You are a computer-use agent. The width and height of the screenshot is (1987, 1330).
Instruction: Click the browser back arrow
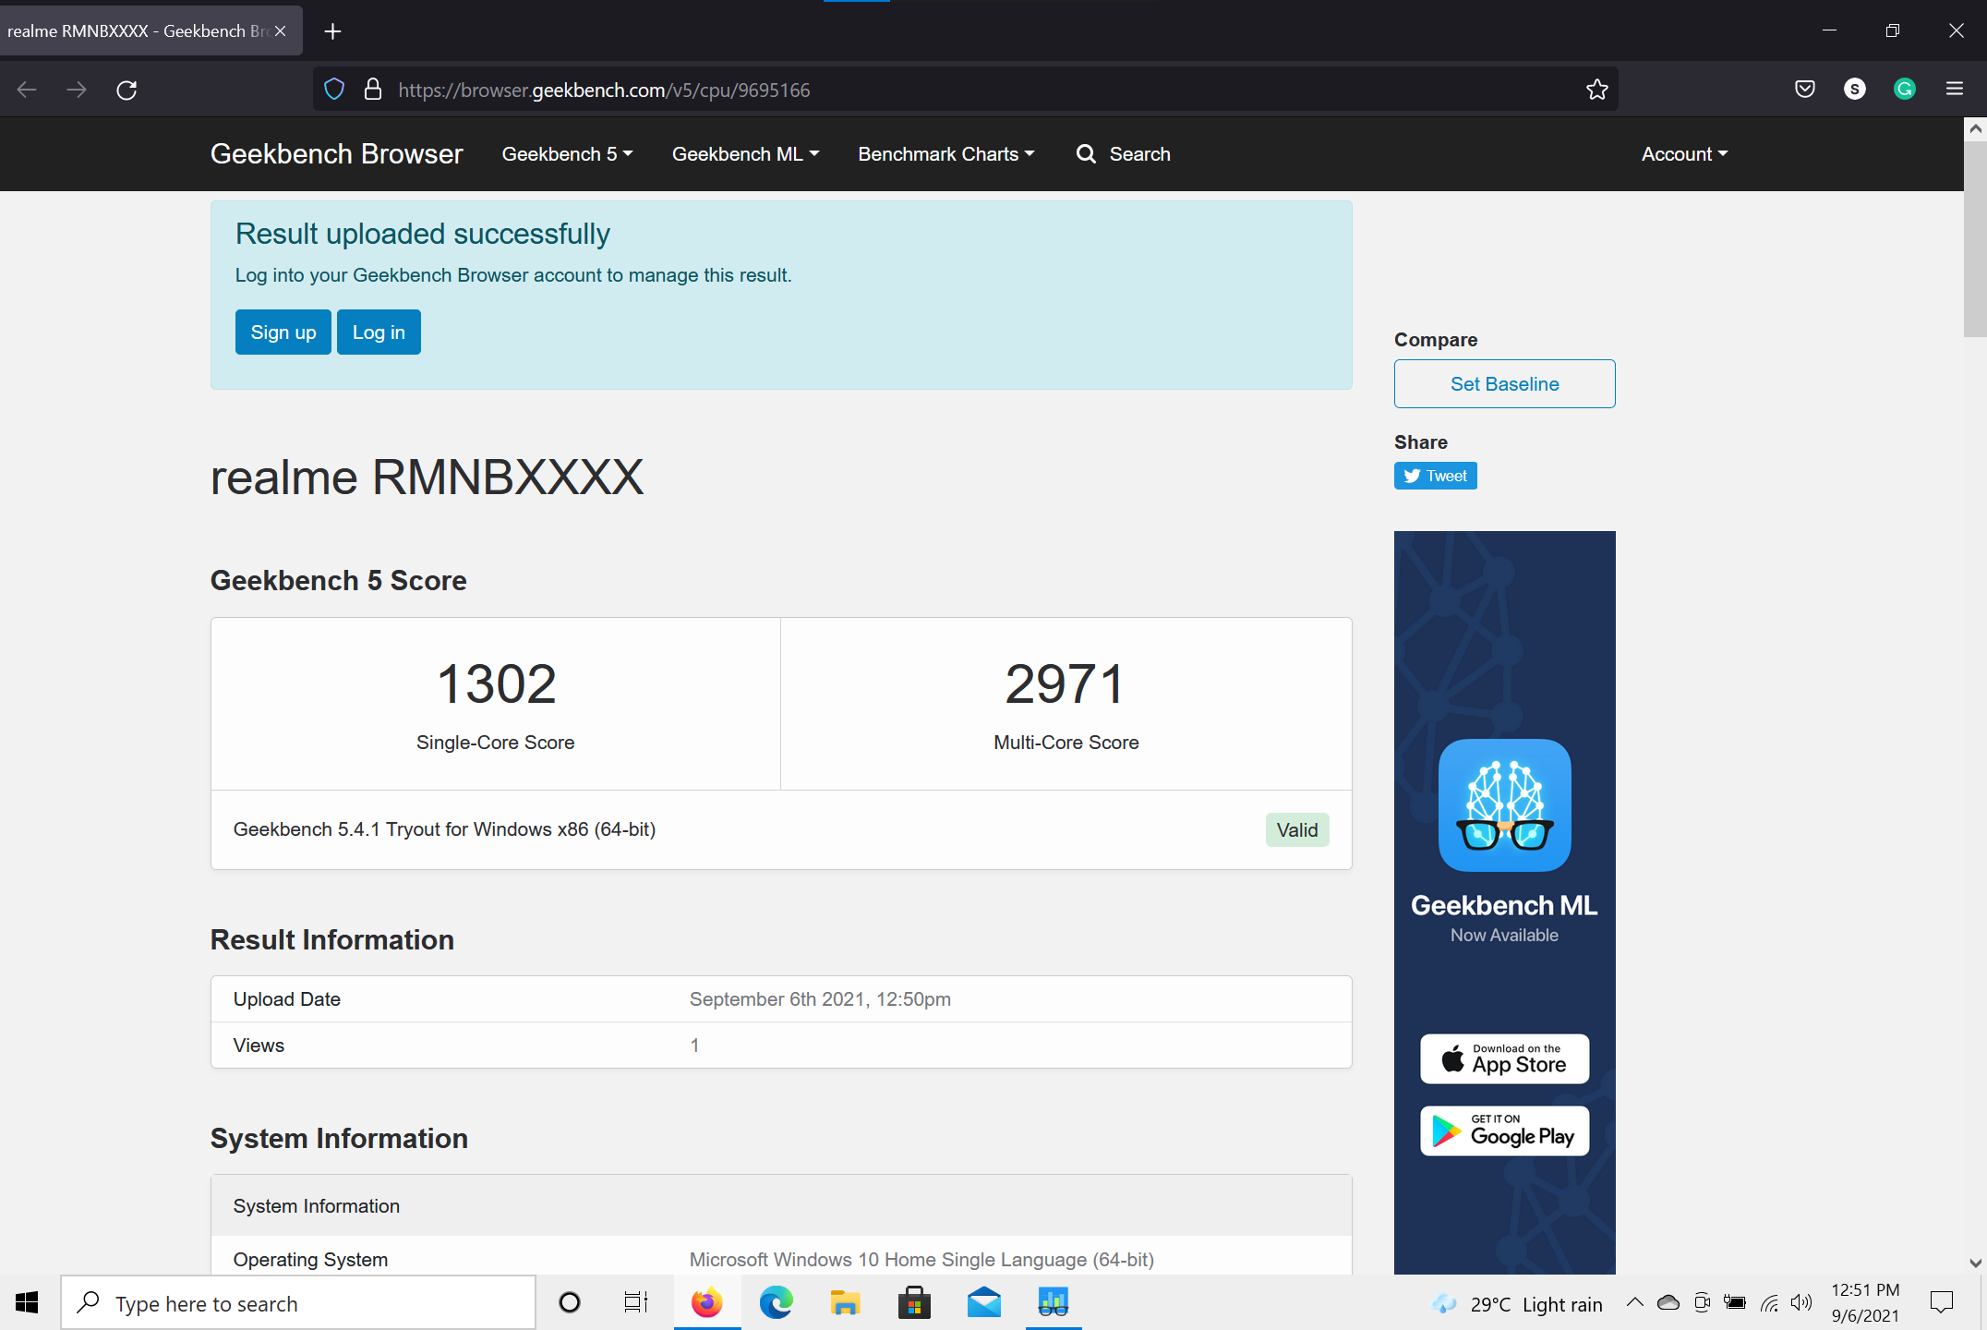27,90
